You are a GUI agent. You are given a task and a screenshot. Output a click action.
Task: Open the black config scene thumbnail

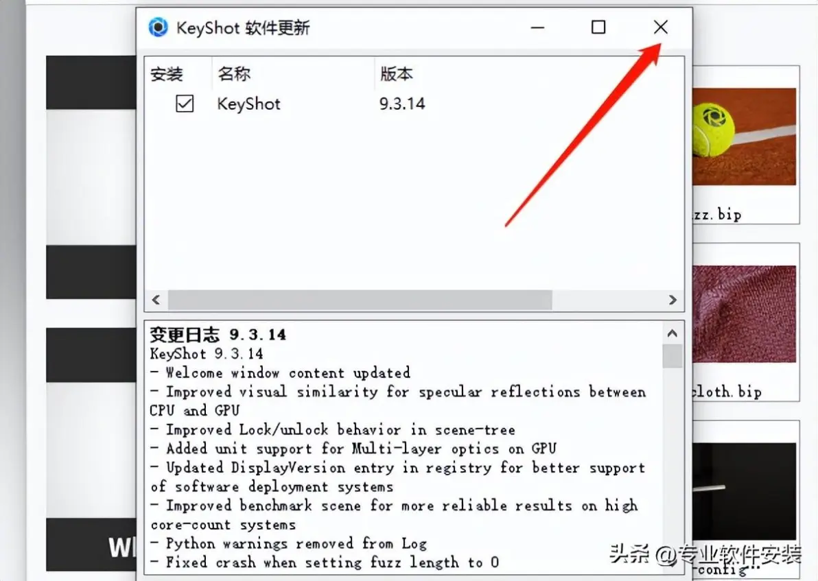click(745, 491)
